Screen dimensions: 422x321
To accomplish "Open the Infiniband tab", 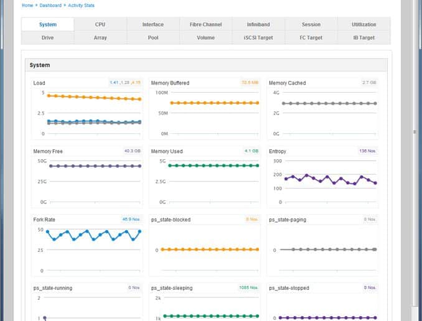I will click(x=258, y=24).
